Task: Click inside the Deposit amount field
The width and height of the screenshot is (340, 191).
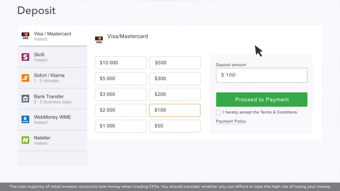Action: 262,75
